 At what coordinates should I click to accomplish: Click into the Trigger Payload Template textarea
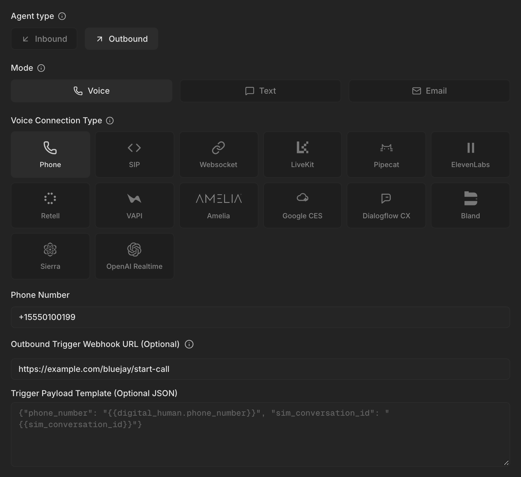click(x=260, y=435)
